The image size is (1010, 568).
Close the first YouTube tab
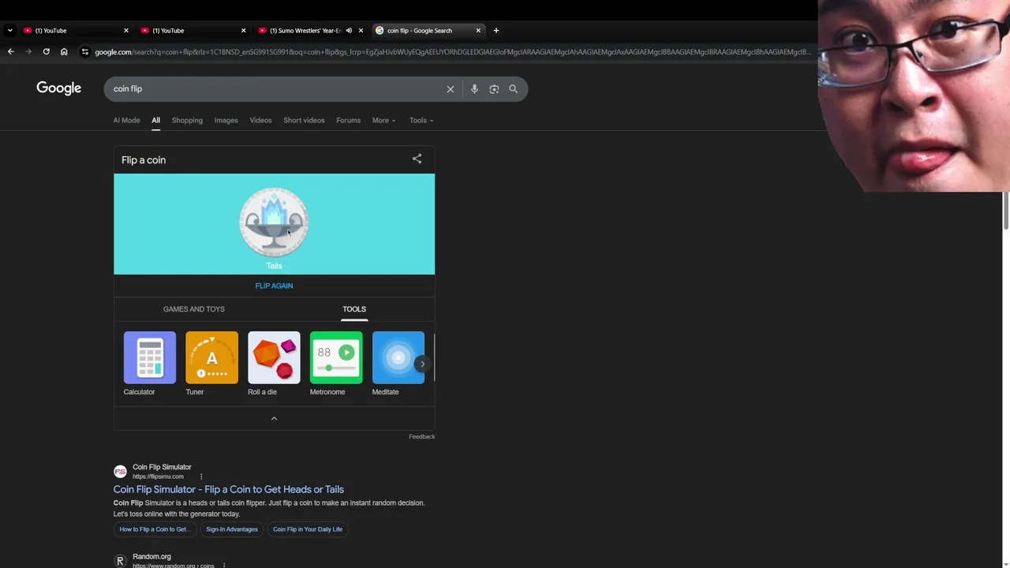tap(125, 31)
